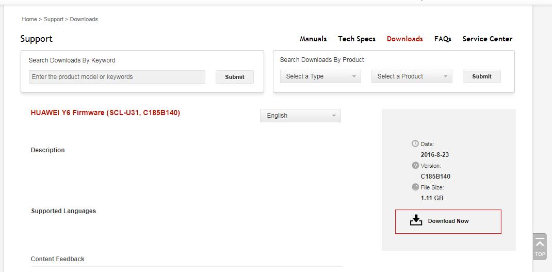The height and width of the screenshot is (272, 552).
Task: Click Home in the breadcrumb
Action: (x=29, y=20)
